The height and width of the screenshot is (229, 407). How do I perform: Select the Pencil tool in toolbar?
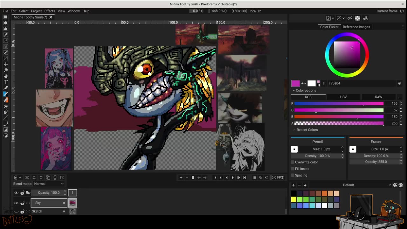pyautogui.click(x=6, y=94)
